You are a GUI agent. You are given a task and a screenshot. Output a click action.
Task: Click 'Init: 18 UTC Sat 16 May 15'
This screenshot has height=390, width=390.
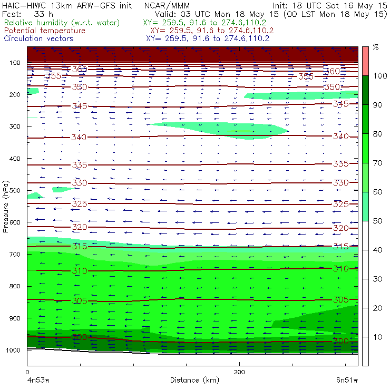[329, 5]
